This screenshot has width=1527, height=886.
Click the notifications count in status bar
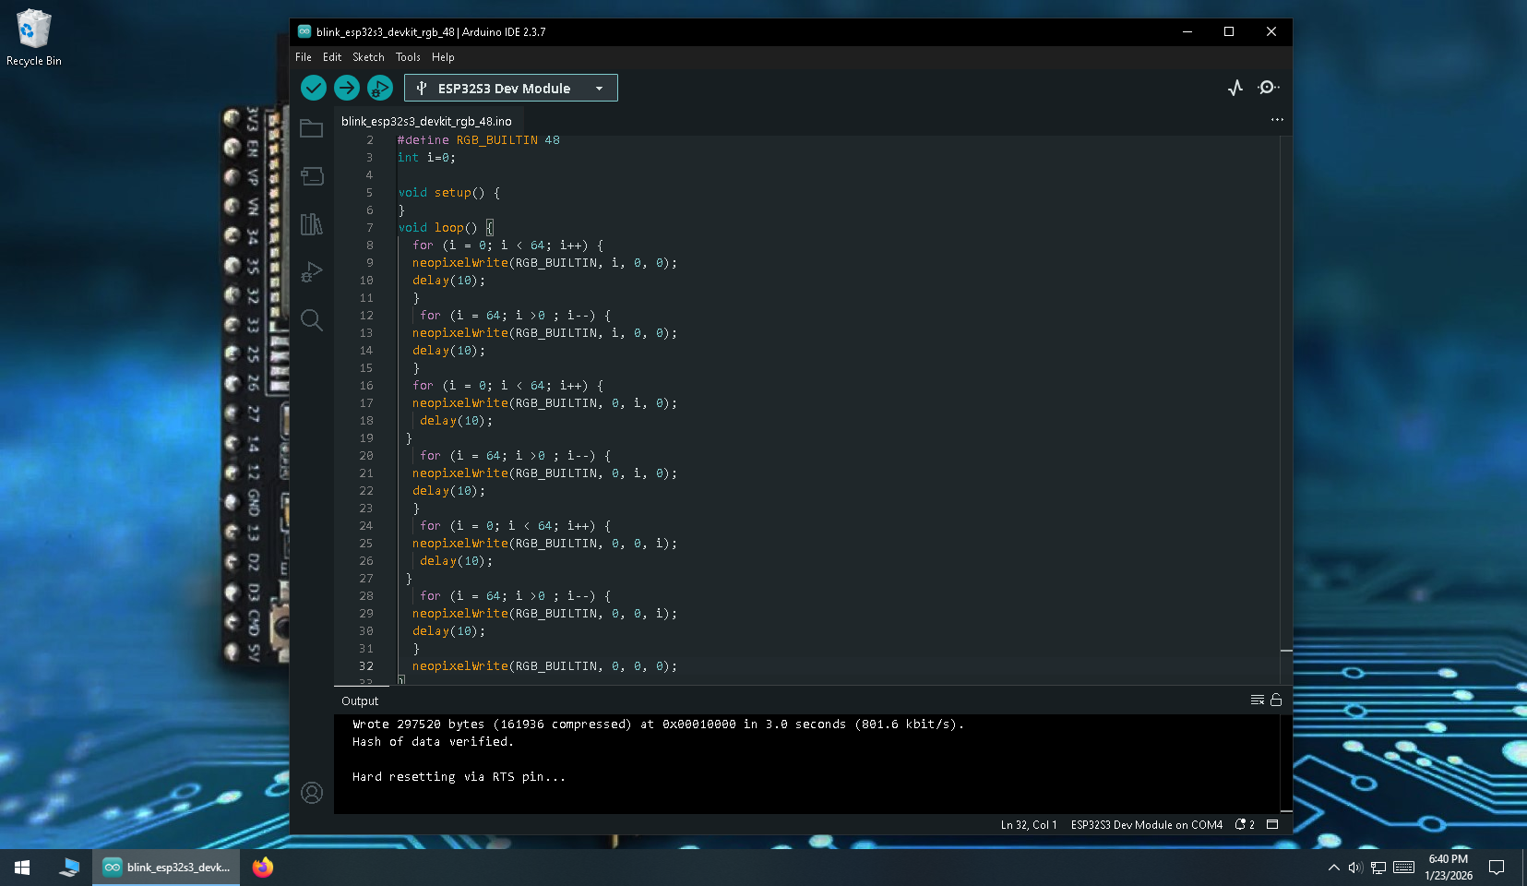tap(1245, 825)
